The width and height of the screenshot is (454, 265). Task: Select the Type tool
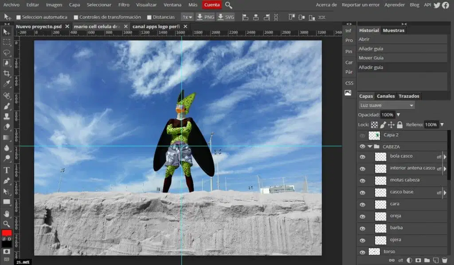[6, 170]
